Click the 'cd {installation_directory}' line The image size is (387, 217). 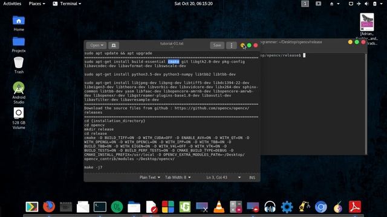115,121
